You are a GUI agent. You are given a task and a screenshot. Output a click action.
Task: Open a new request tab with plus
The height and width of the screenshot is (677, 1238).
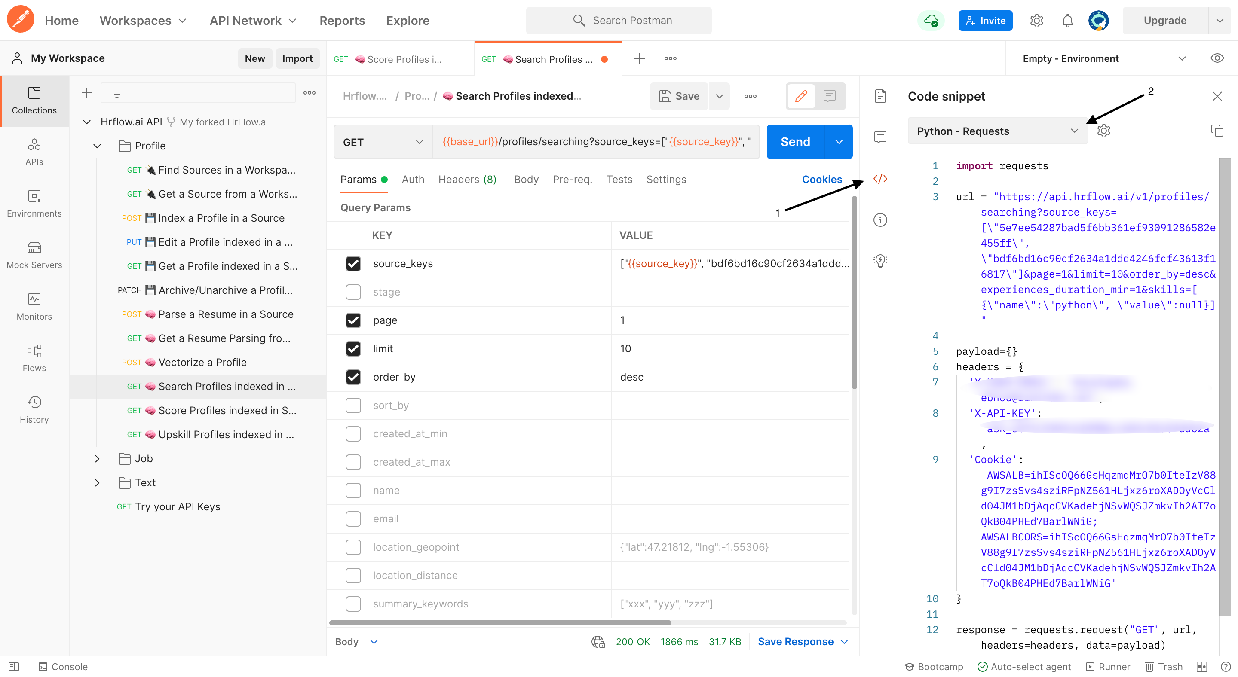coord(639,58)
